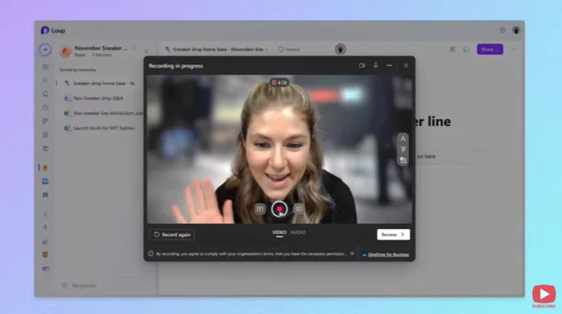Expand recording terms notice chevron

pos(352,254)
